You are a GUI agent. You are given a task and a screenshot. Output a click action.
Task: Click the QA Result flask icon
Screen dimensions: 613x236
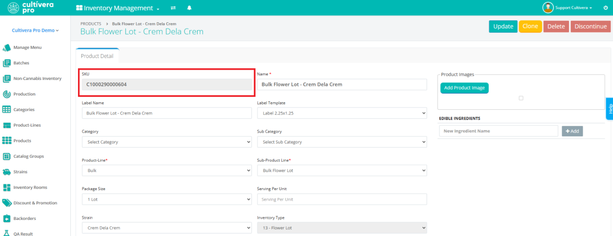tap(7, 233)
